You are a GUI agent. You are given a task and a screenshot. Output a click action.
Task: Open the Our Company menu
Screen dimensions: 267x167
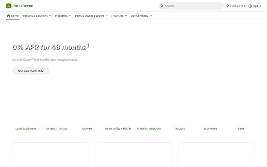click(141, 16)
